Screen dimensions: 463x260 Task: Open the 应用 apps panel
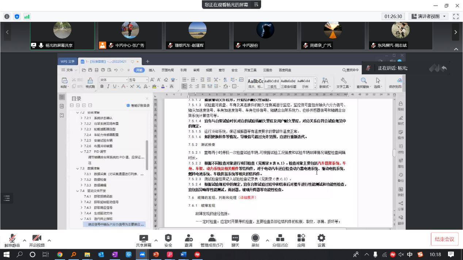(301, 240)
